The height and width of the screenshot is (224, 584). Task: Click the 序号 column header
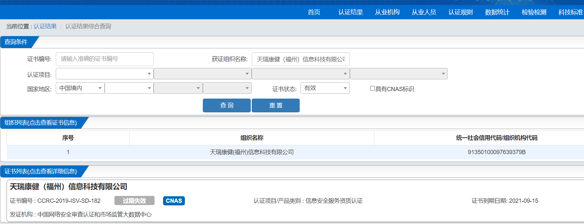point(68,138)
